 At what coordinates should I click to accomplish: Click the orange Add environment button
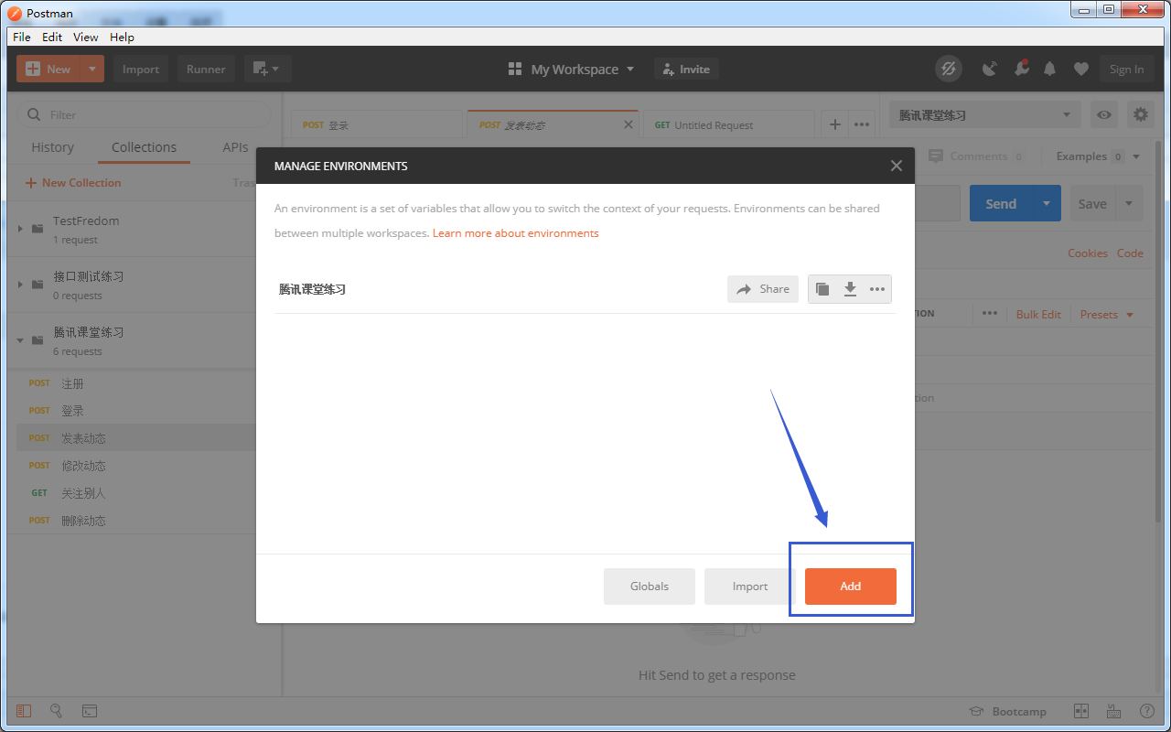[850, 587]
